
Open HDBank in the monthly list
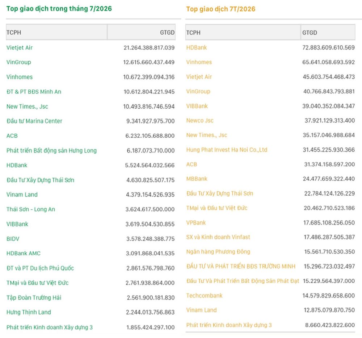tap(17, 165)
